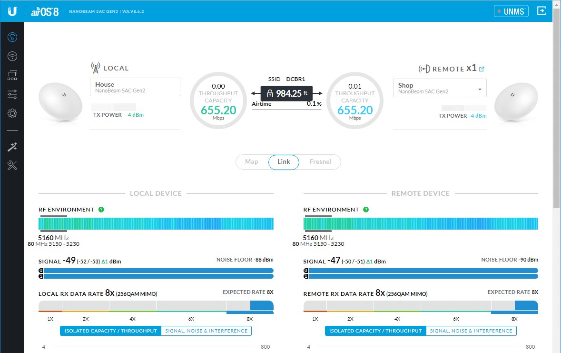This screenshot has height=353, width=561.
Task: Switch to the Fresnel tab
Action: tap(321, 162)
